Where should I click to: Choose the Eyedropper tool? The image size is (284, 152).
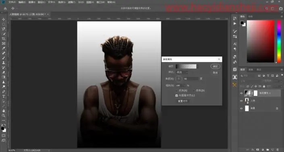(4, 48)
